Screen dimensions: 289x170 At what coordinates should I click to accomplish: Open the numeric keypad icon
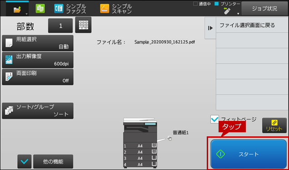[x=83, y=25]
